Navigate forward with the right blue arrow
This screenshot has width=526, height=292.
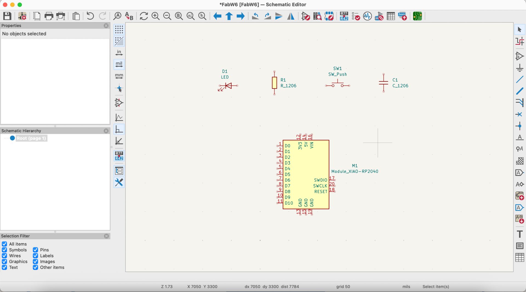point(241,16)
